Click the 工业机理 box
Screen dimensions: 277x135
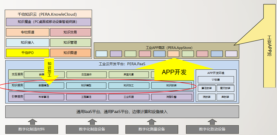click(128, 97)
